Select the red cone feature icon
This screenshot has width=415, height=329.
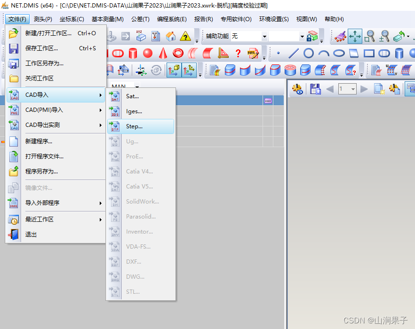tap(163, 53)
